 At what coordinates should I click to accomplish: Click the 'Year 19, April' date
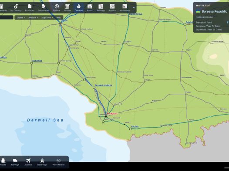203,6
